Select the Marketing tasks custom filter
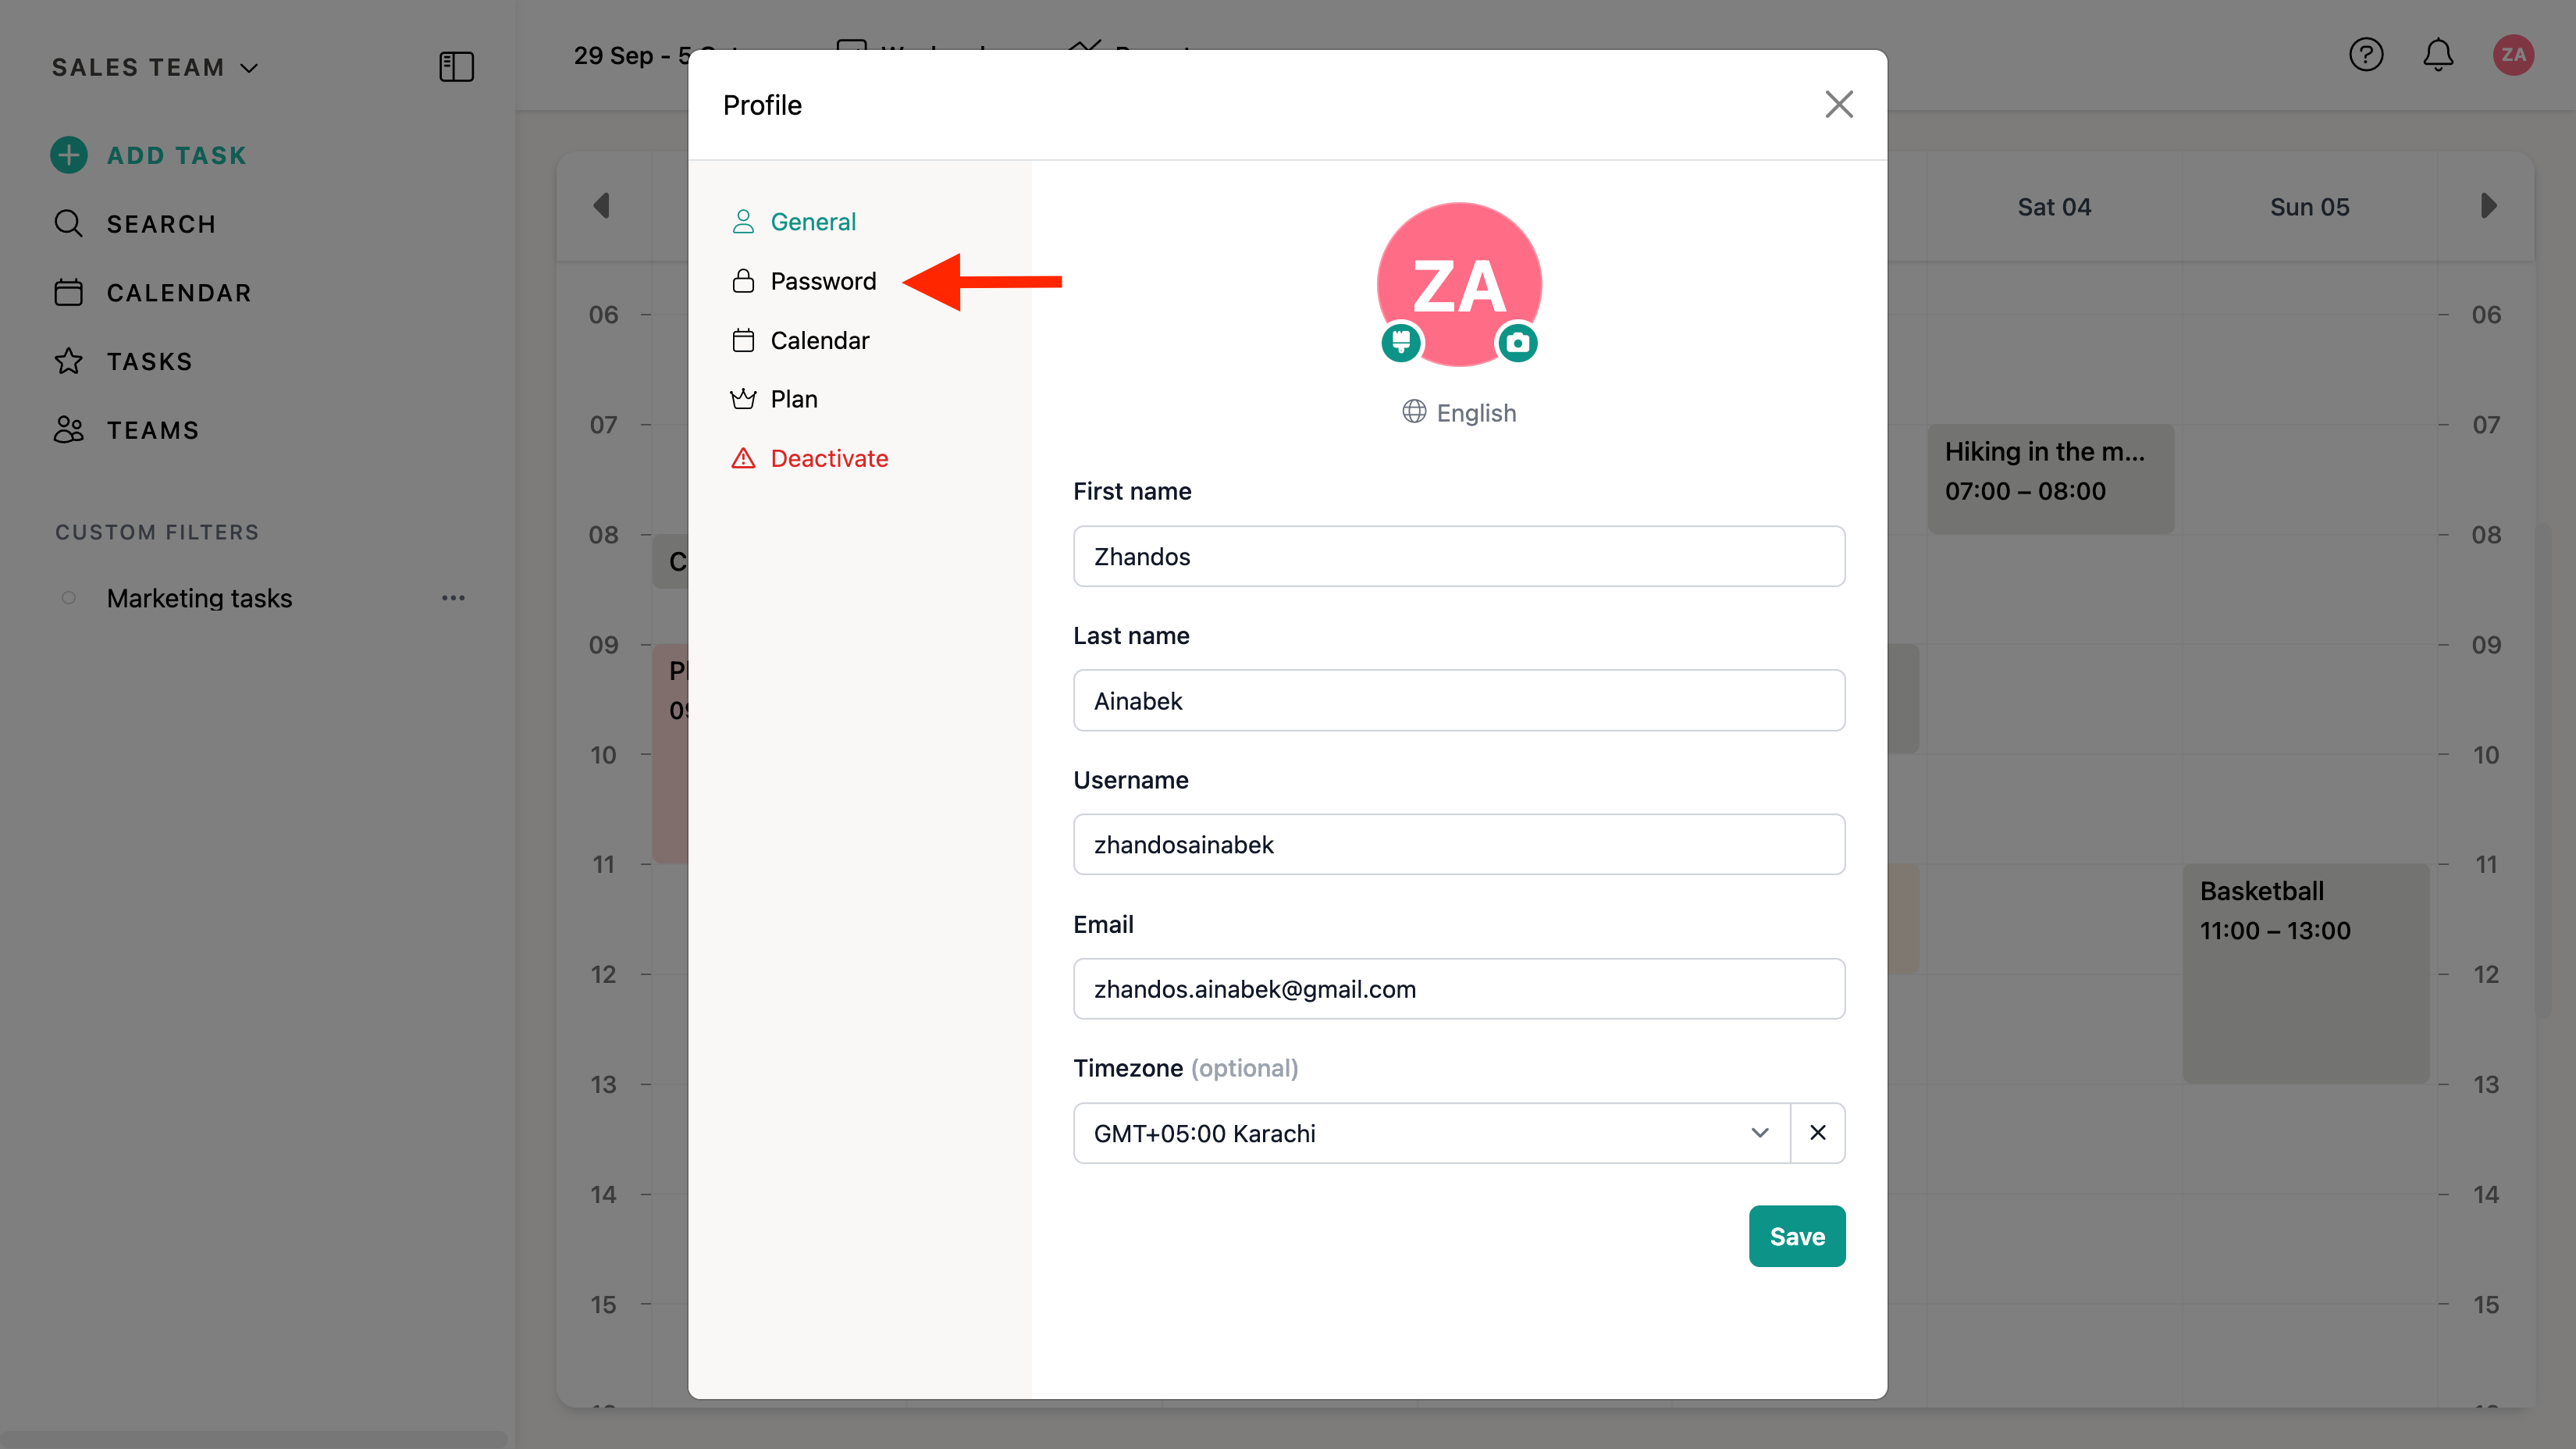The width and height of the screenshot is (2576, 1449). point(199,598)
